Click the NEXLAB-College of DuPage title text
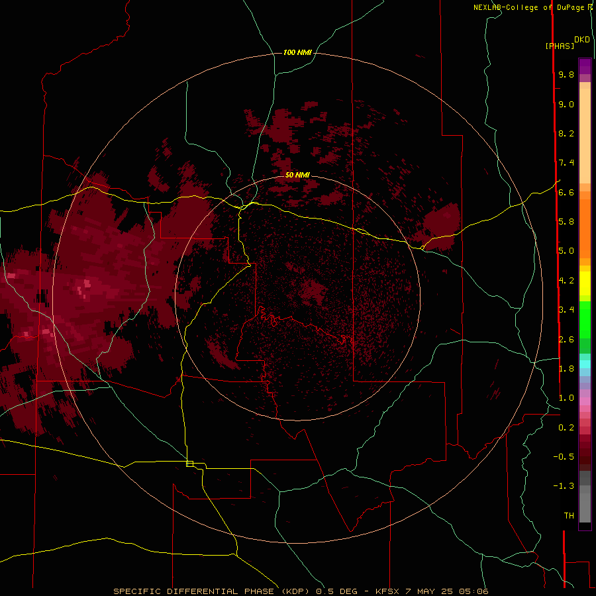 528,7
